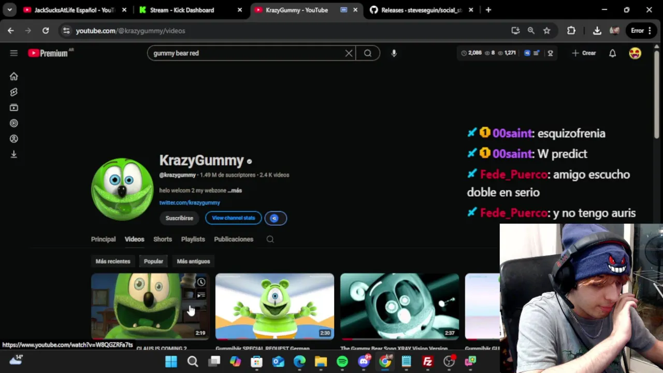This screenshot has width=663, height=373.
Task: Open a new browser tab
Action: [488, 10]
